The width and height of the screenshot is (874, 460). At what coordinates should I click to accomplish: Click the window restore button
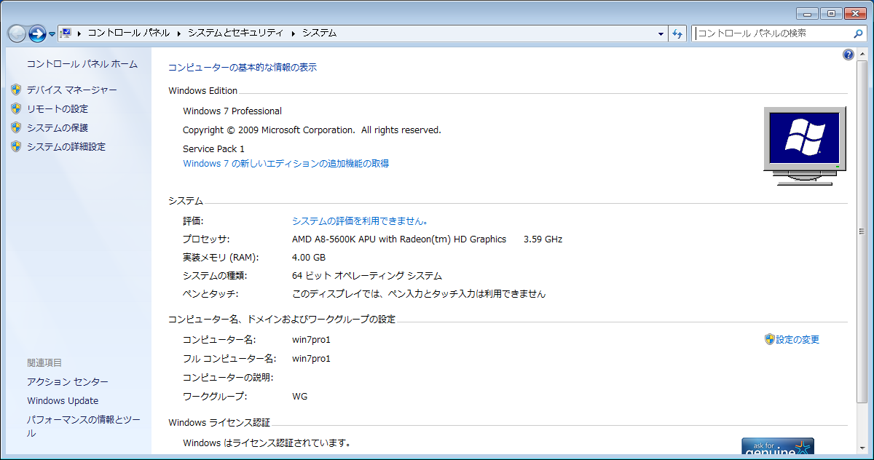pos(831,13)
